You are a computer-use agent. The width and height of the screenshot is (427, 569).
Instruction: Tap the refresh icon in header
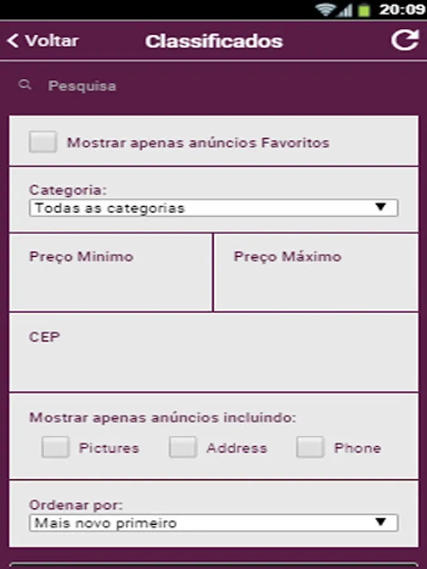coord(404,40)
